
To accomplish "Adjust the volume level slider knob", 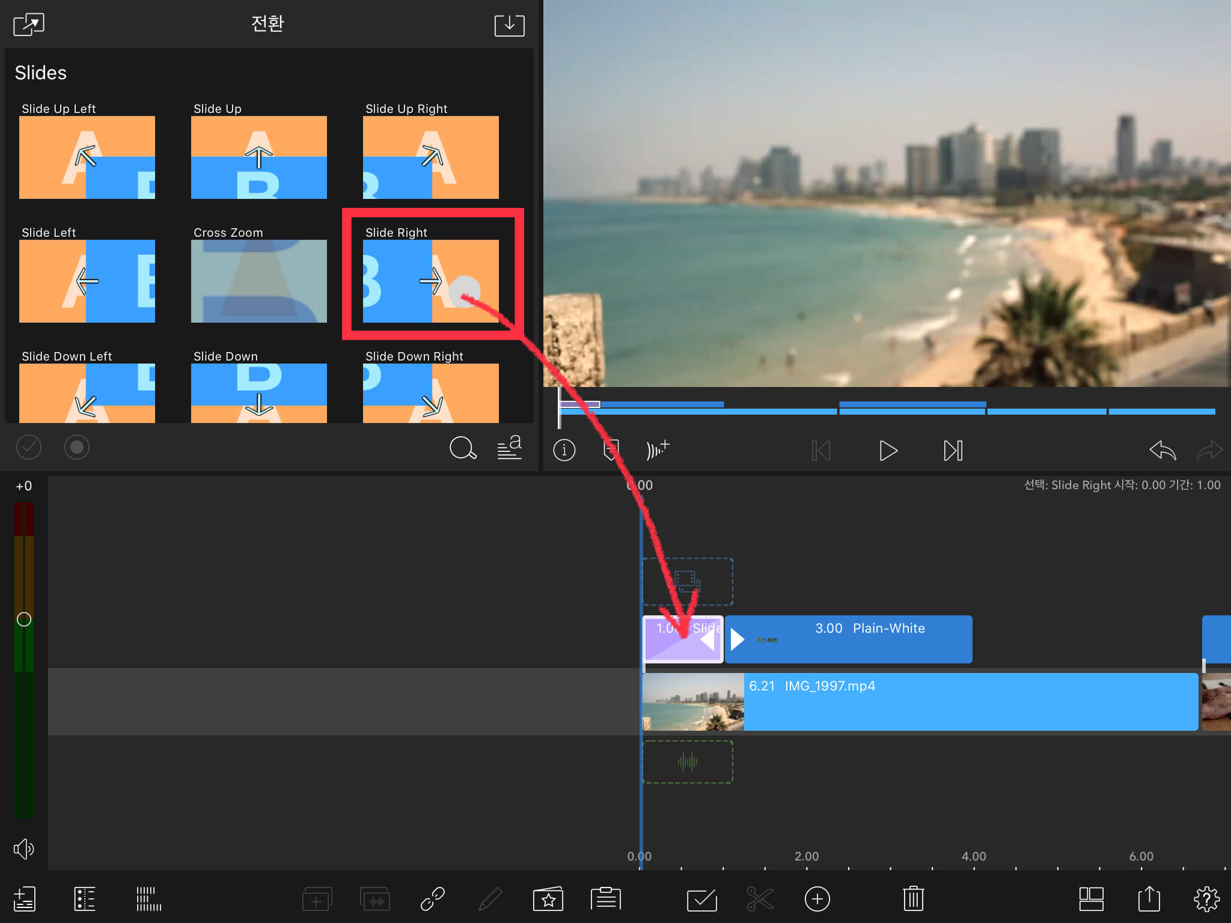I will tap(23, 619).
